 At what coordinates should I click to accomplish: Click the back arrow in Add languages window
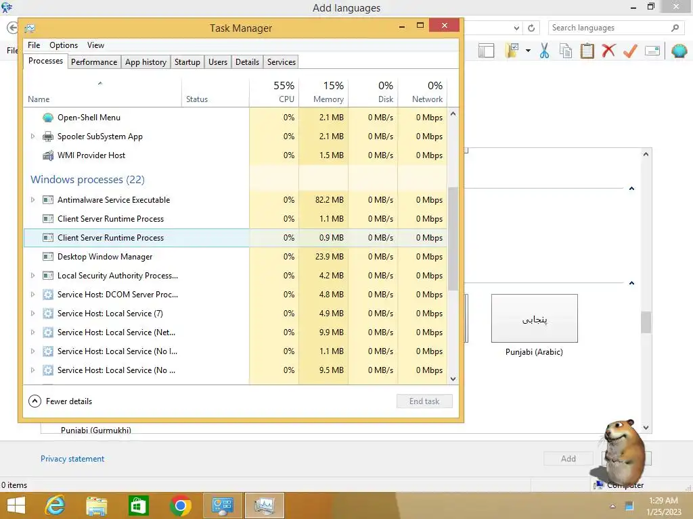click(x=12, y=28)
